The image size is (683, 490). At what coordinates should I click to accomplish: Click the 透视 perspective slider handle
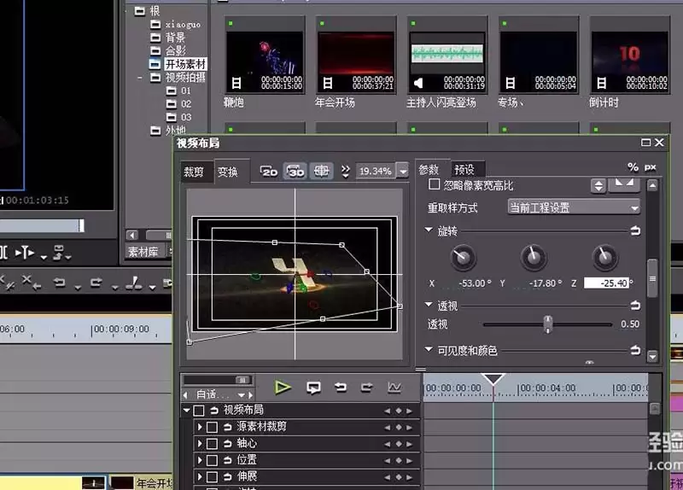(x=548, y=324)
